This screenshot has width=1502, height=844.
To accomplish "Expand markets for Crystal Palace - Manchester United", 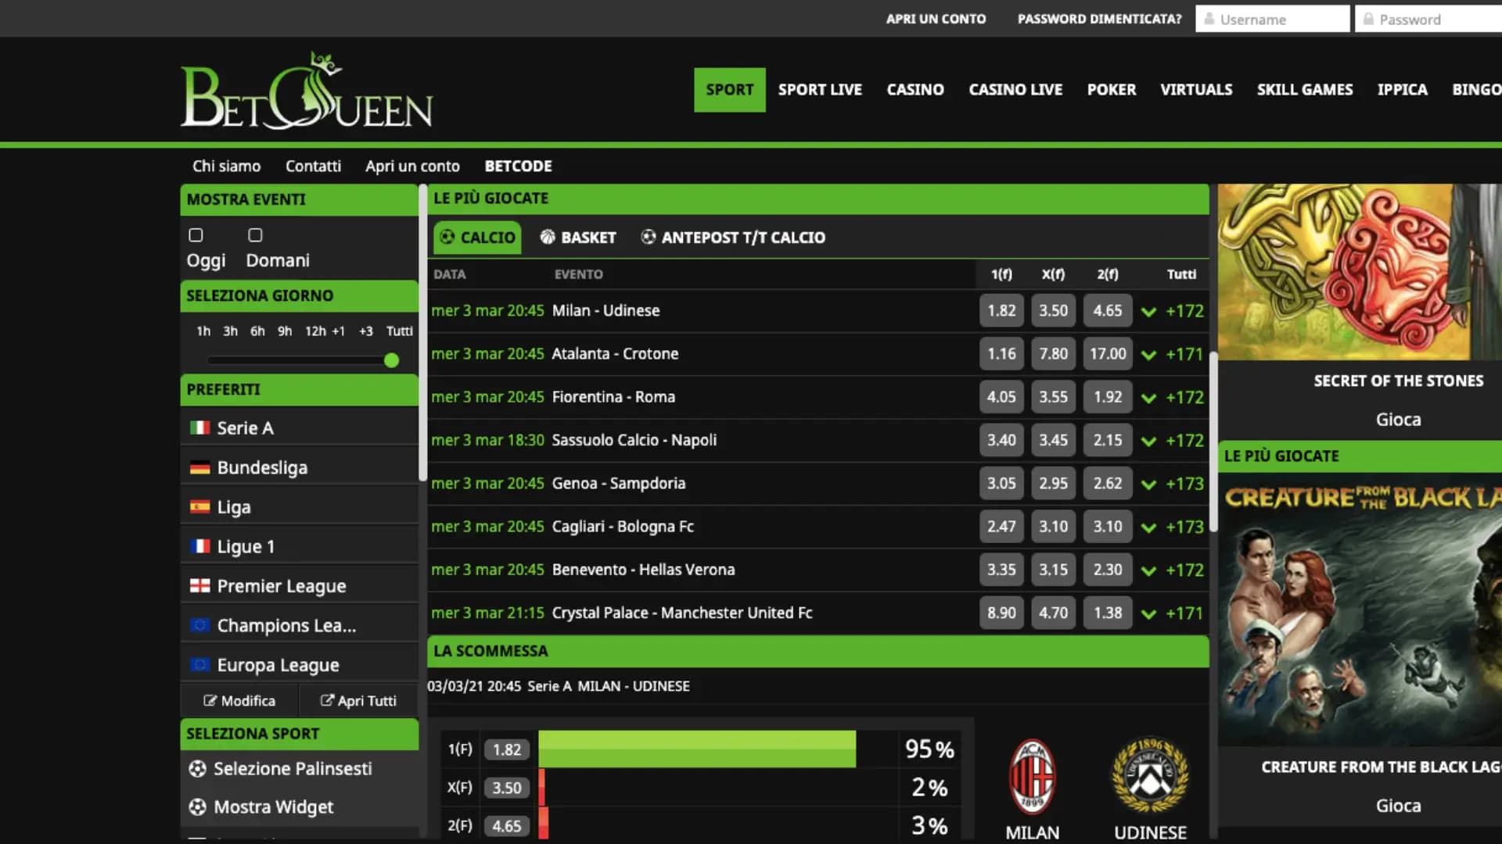I will [x=1148, y=613].
